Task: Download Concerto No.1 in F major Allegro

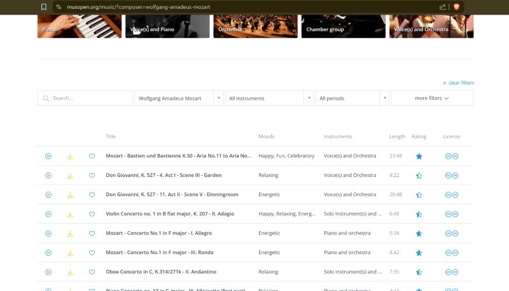Action: 70,234
